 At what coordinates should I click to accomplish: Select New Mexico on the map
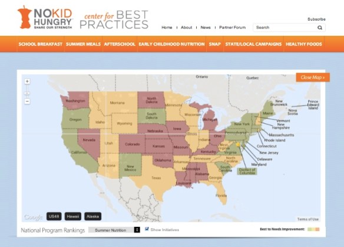[x=130, y=168]
